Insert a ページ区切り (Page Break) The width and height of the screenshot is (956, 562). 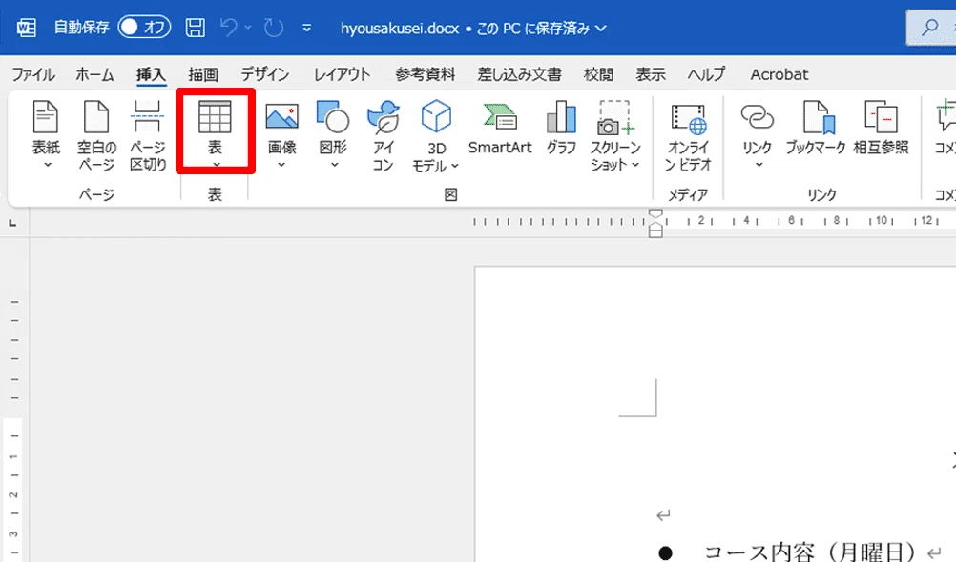(x=148, y=135)
